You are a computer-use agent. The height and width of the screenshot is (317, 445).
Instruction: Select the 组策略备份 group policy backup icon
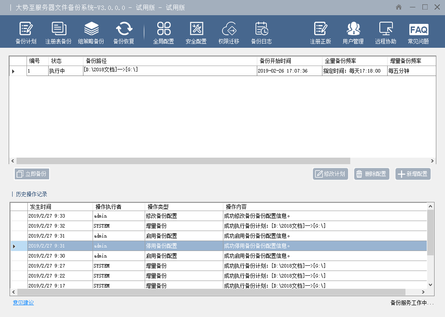pos(91,33)
